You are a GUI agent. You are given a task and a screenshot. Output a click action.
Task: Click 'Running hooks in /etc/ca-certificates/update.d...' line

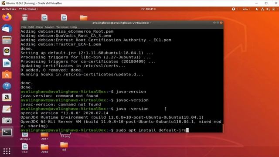click(82, 74)
